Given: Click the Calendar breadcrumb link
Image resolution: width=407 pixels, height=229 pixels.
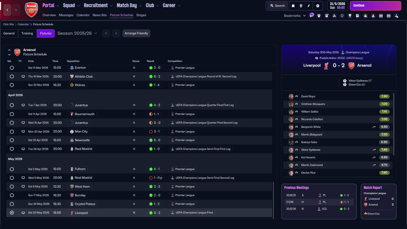Looking at the screenshot, I should pos(23,24).
